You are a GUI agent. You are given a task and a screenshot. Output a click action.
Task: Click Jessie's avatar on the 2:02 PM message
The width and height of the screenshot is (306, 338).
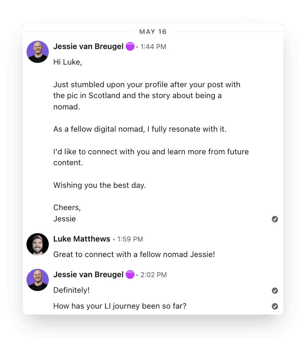pos(37,280)
